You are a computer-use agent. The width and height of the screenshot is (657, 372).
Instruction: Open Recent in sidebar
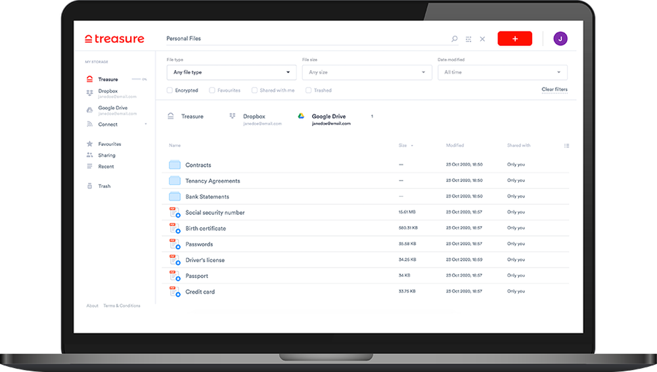click(106, 166)
